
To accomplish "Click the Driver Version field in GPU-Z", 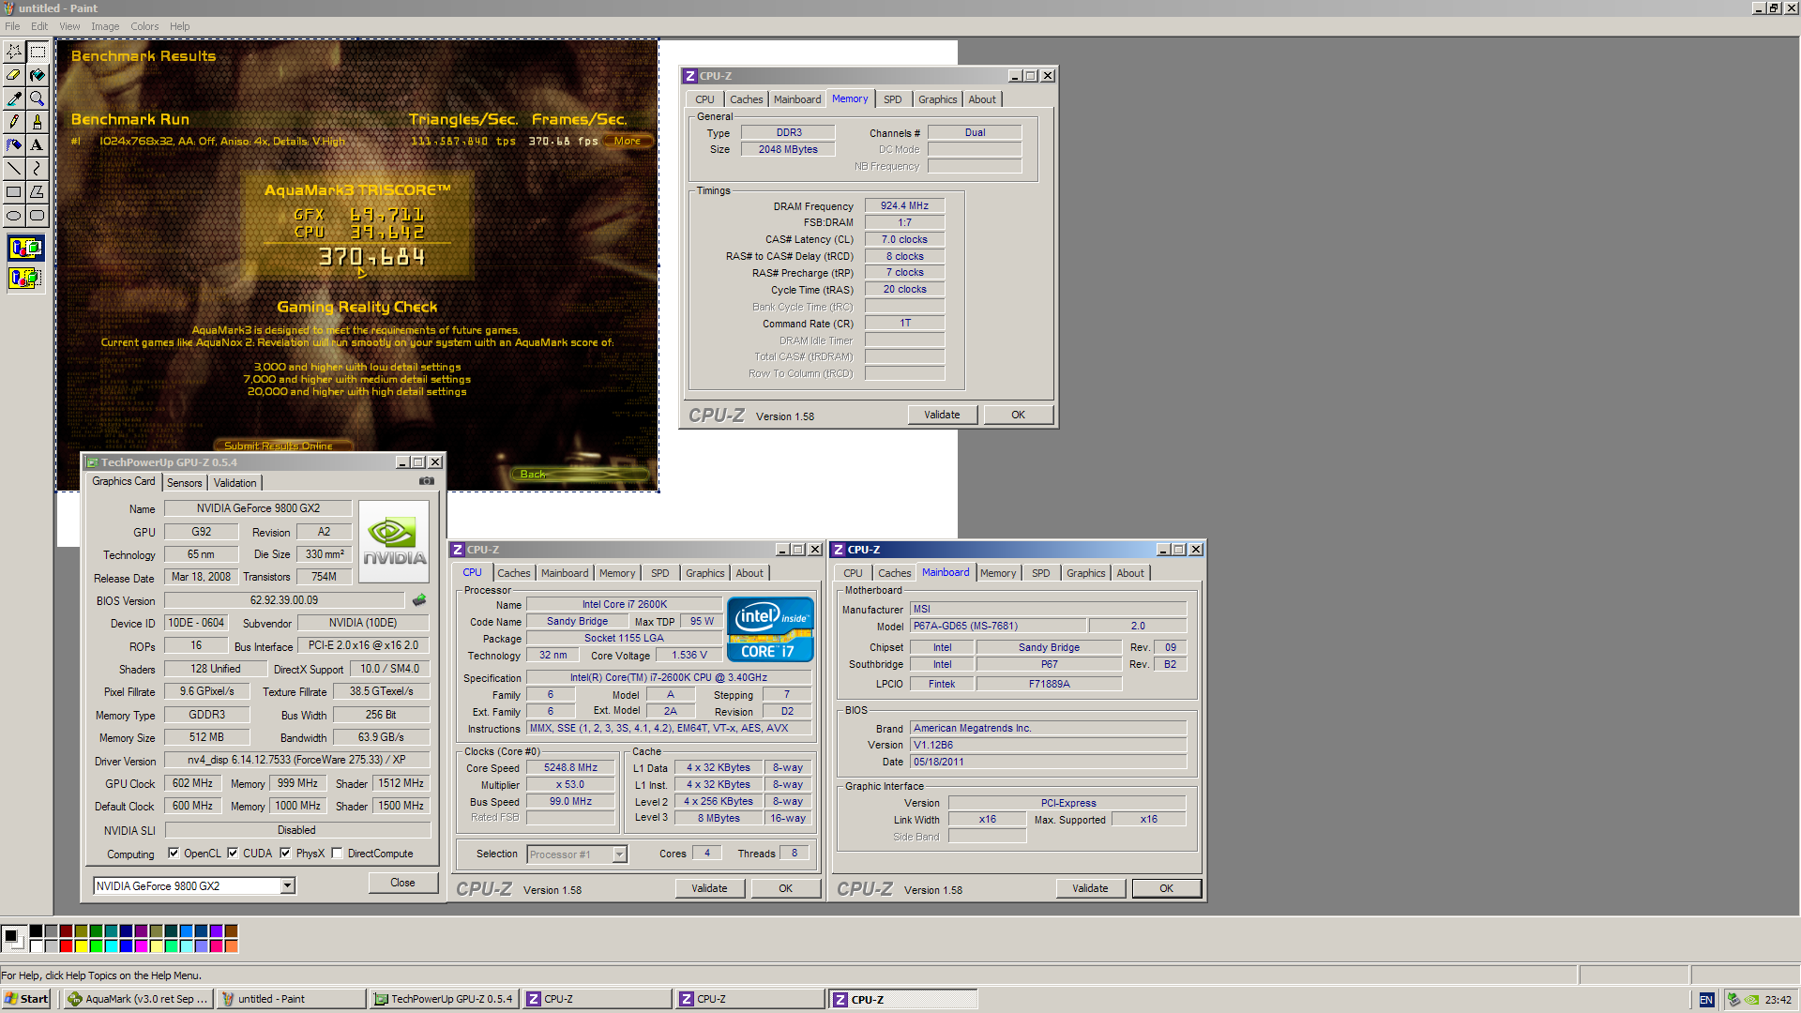I will coord(296,761).
